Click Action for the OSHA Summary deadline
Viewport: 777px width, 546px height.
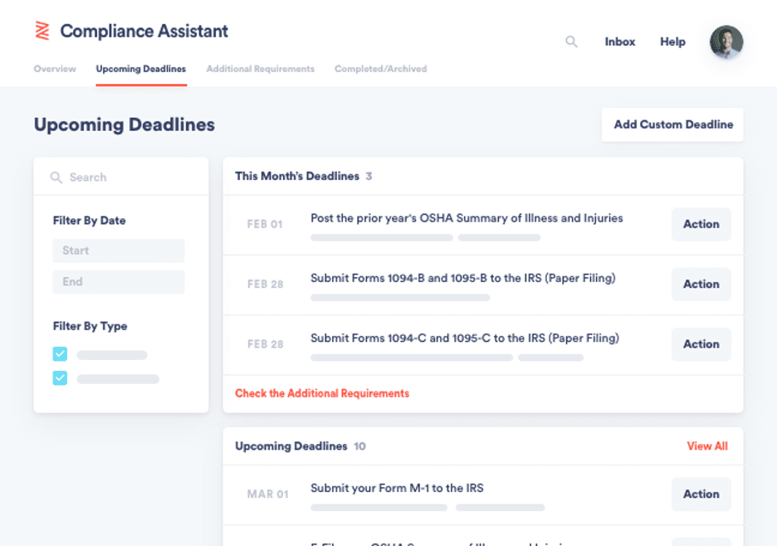701,224
